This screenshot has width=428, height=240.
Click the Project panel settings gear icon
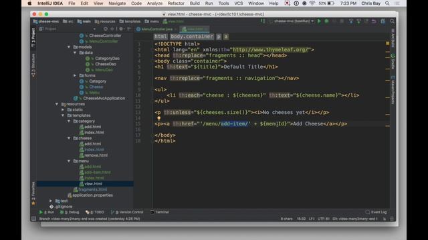click(x=121, y=29)
